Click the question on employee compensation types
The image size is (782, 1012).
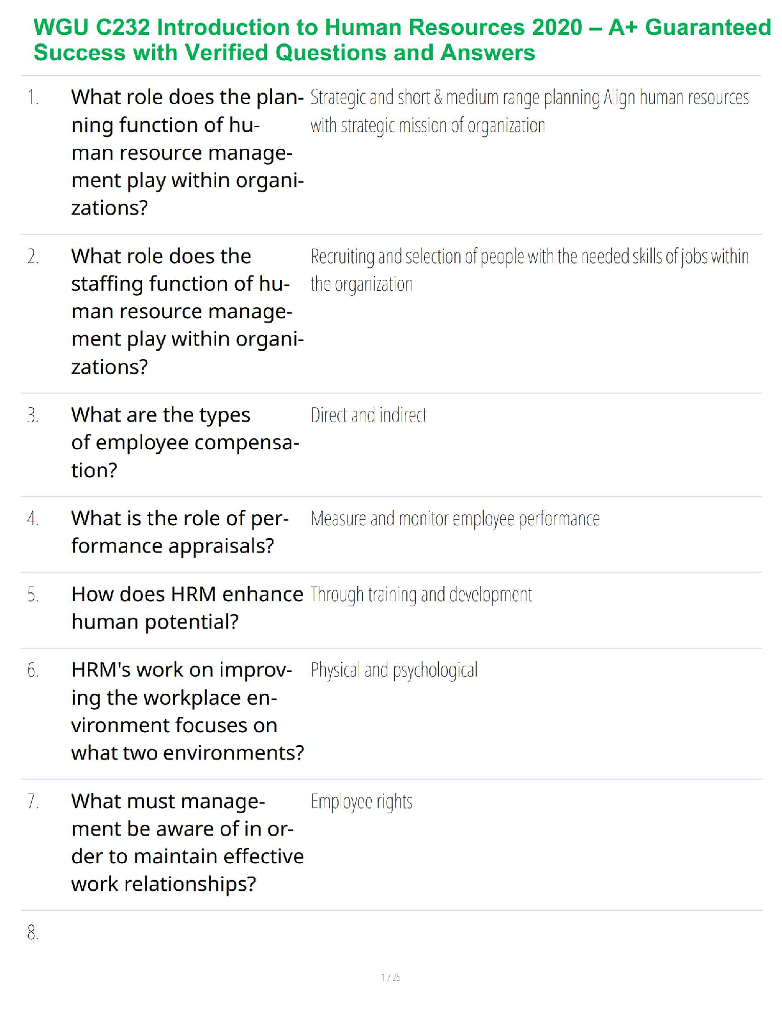point(185,442)
